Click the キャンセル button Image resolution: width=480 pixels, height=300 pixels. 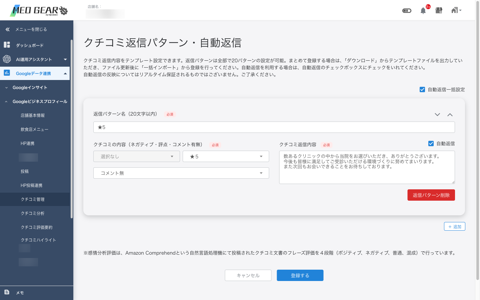tap(248, 275)
